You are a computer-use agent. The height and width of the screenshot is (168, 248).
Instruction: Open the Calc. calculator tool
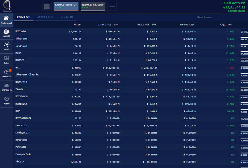coord(6,60)
